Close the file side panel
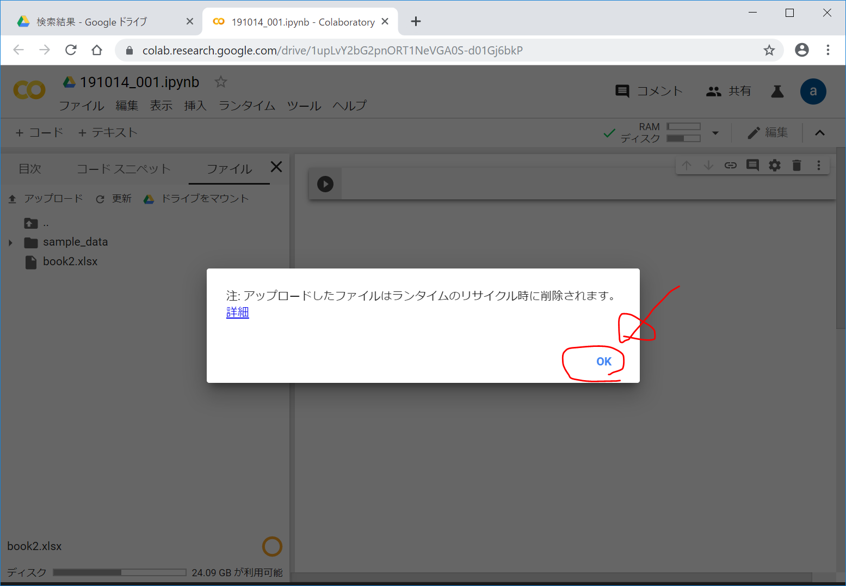 coord(276,167)
